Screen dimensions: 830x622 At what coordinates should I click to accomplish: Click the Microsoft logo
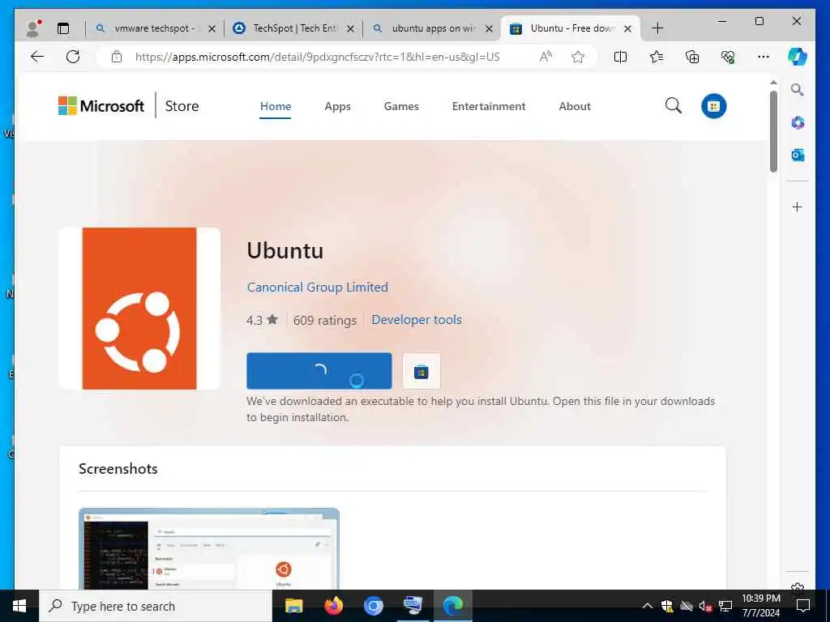[101, 106]
